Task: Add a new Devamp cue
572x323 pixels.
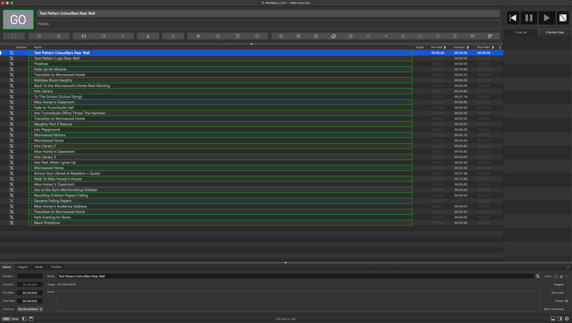Action: point(368,36)
